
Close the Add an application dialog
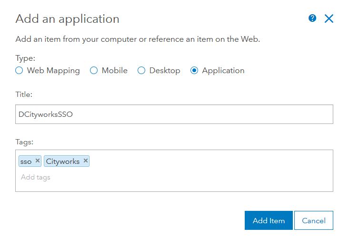[x=329, y=19]
